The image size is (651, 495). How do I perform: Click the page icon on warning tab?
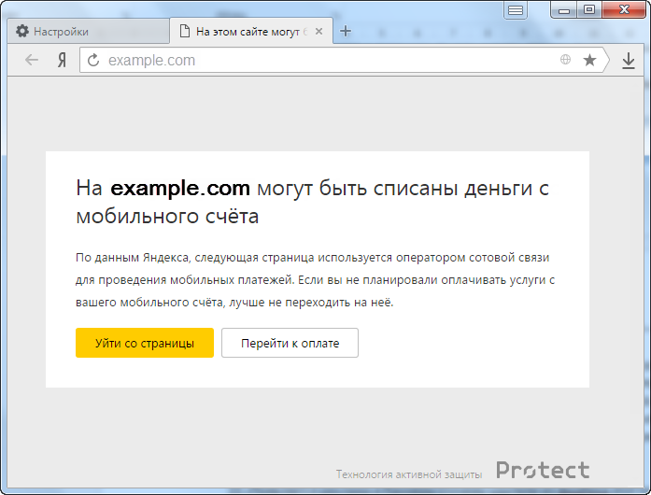coord(185,31)
